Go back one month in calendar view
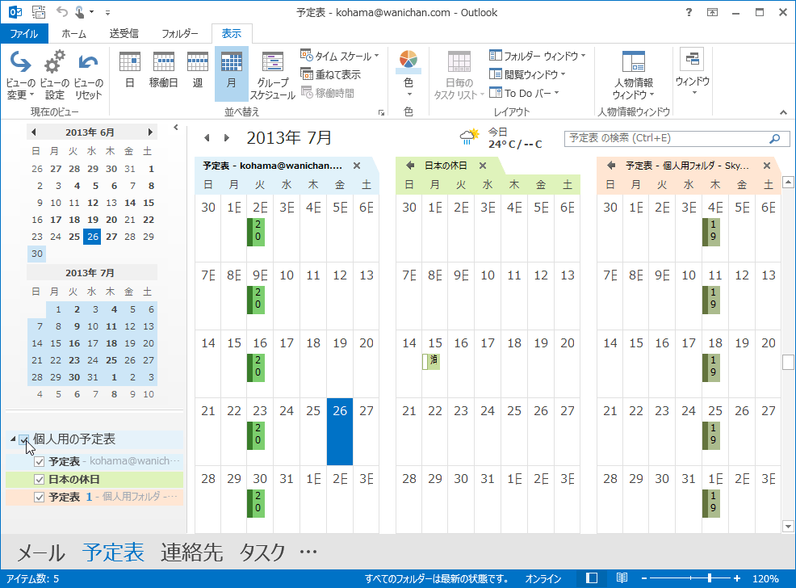 pyautogui.click(x=207, y=137)
